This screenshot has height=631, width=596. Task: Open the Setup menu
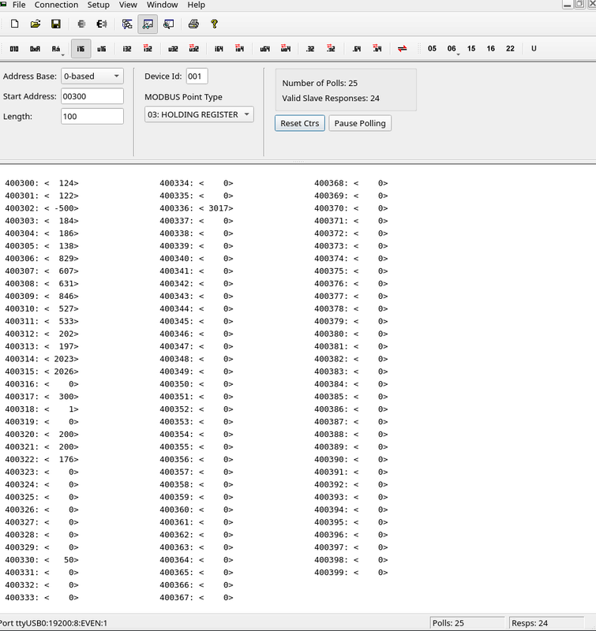click(x=98, y=5)
